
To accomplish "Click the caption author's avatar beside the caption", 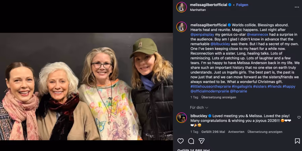I will pos(182,27).
